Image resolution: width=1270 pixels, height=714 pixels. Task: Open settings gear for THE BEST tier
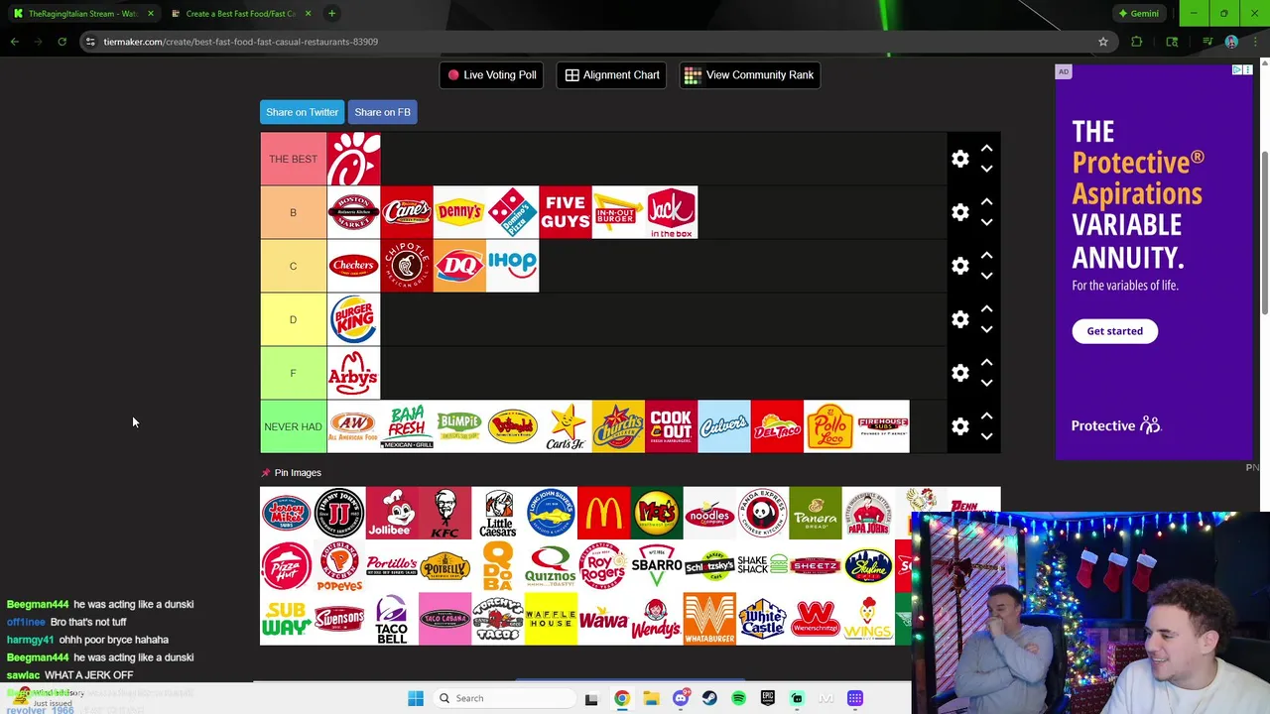[959, 159]
